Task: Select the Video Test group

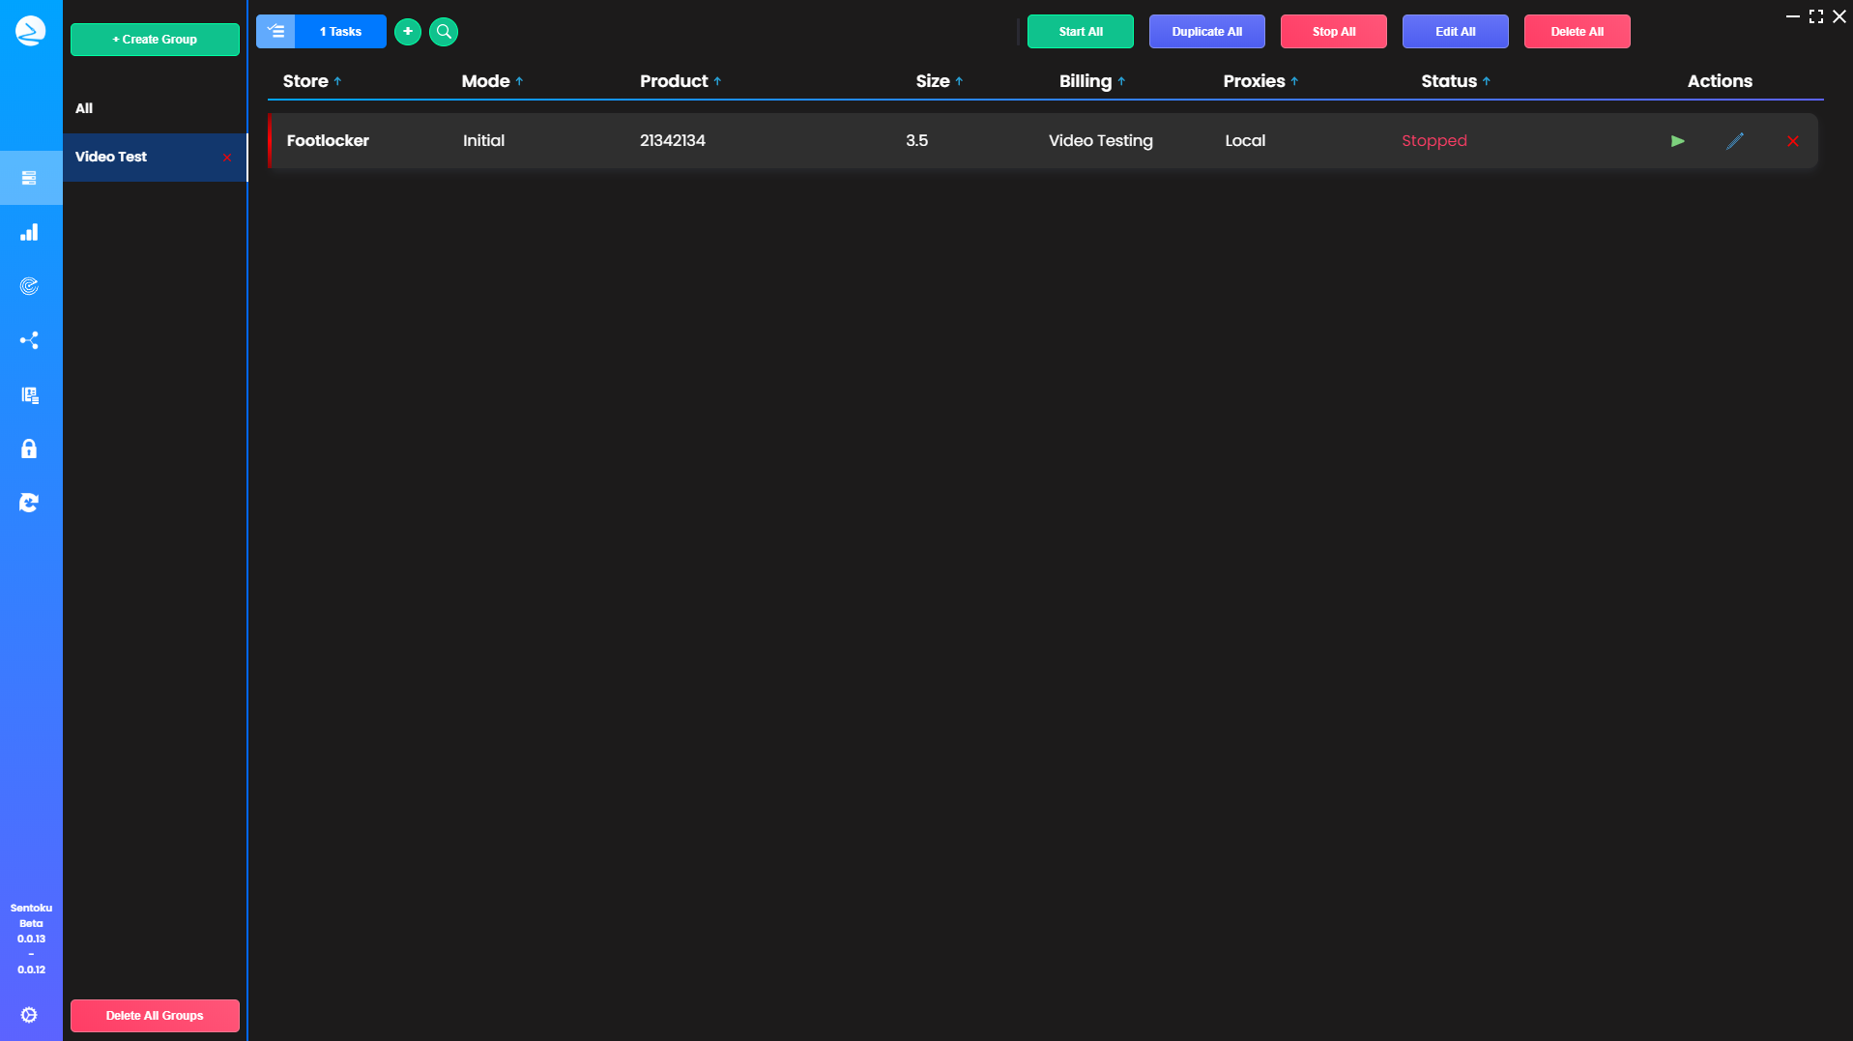Action: coord(111,157)
